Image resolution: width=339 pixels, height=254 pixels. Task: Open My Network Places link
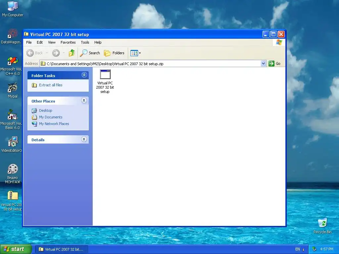coord(54,124)
